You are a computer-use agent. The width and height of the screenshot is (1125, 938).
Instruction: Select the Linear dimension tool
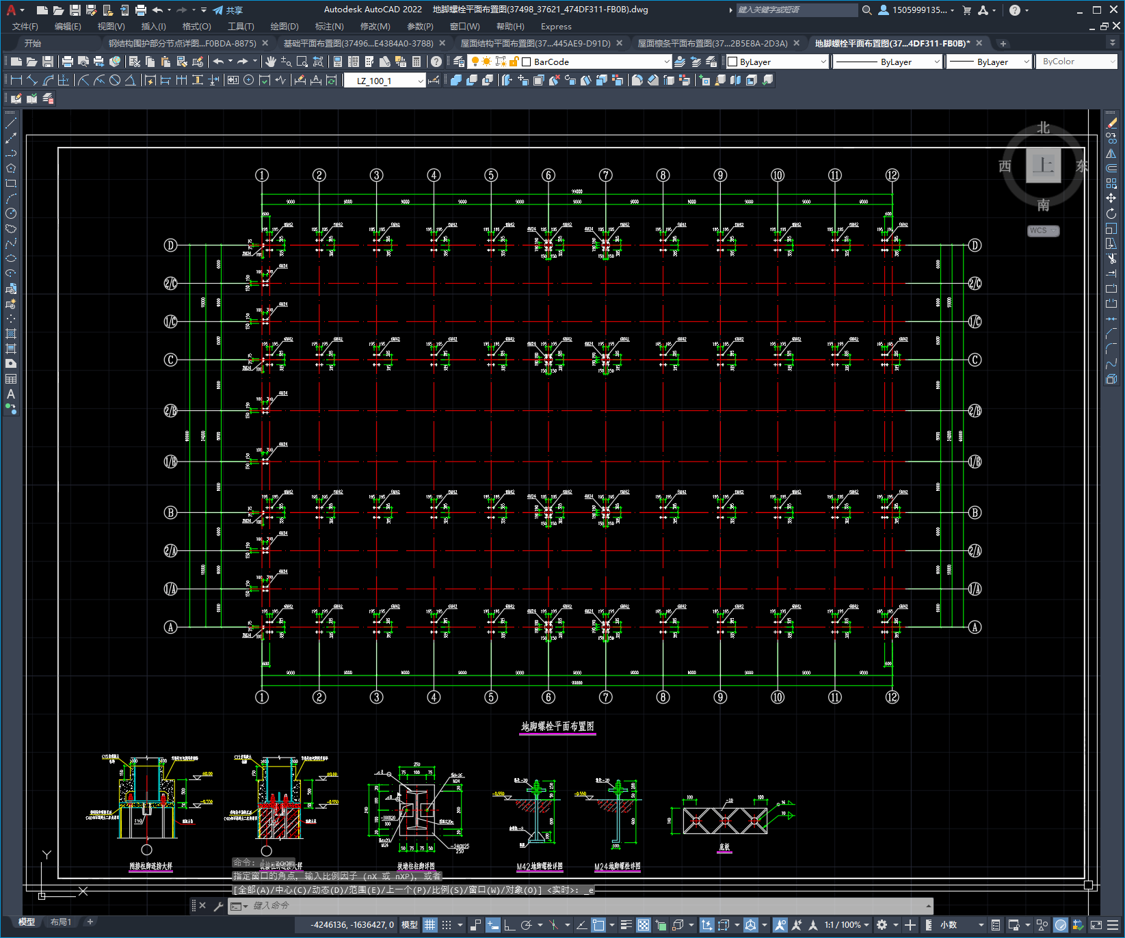(x=16, y=80)
